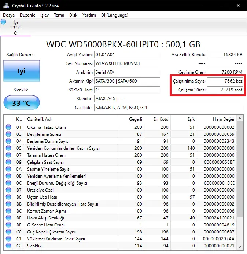The image size is (247, 254).
Task: Click the 7662 kez power on count value
Action: pos(225,81)
